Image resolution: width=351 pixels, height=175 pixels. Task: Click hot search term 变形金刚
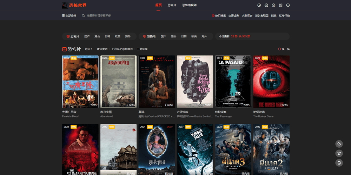pos(234,16)
